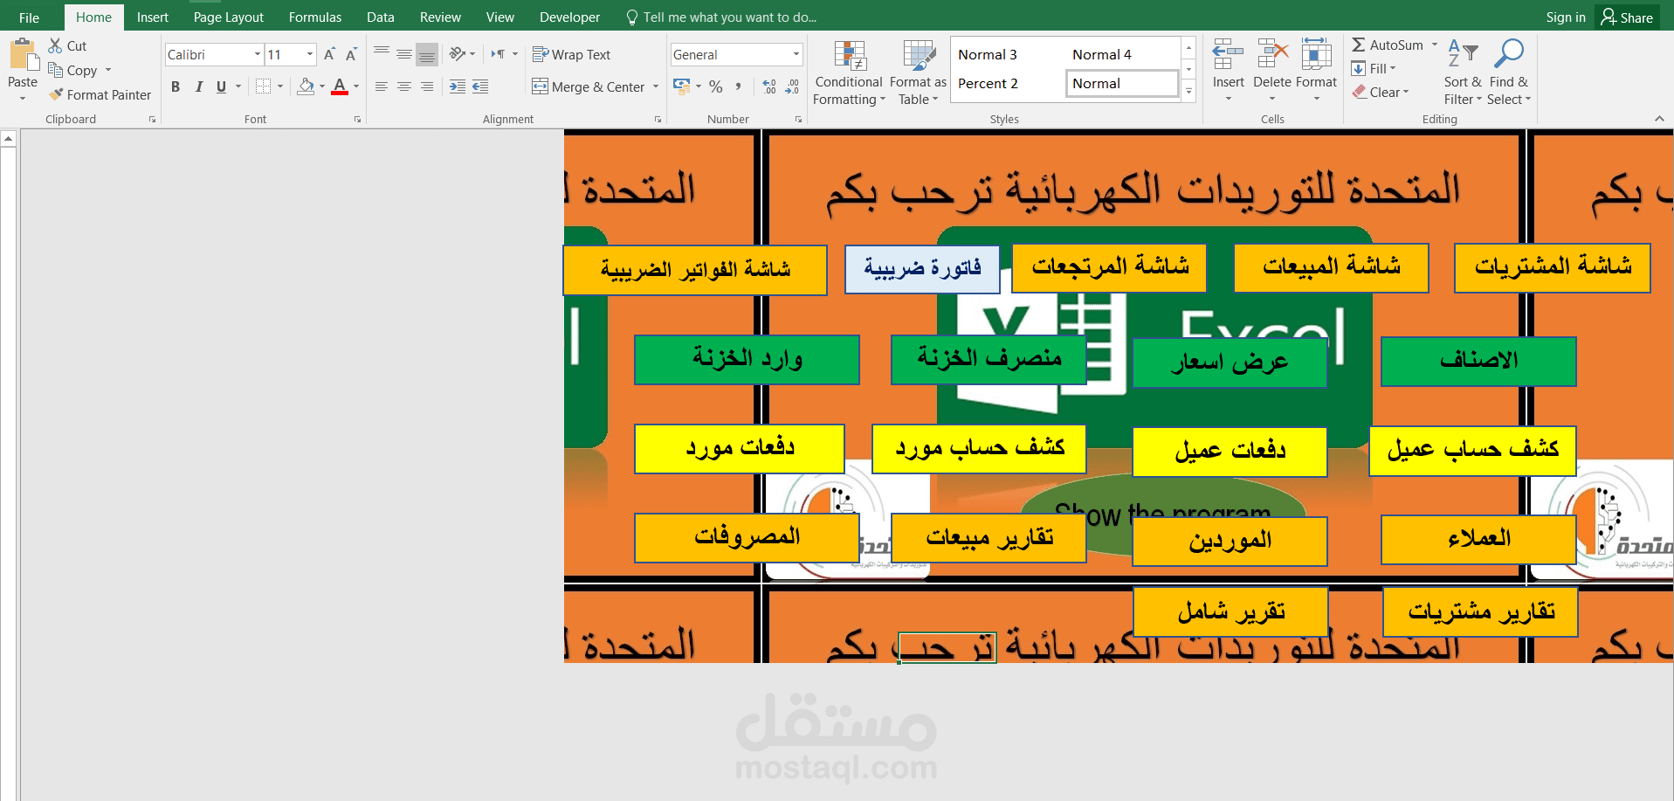Screen dimensions: 1674x801
Task: Collapse the ribbon with chevron
Action: point(1659,119)
